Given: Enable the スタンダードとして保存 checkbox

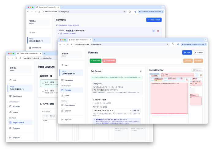Looking at the screenshot, I should tap(94, 103).
